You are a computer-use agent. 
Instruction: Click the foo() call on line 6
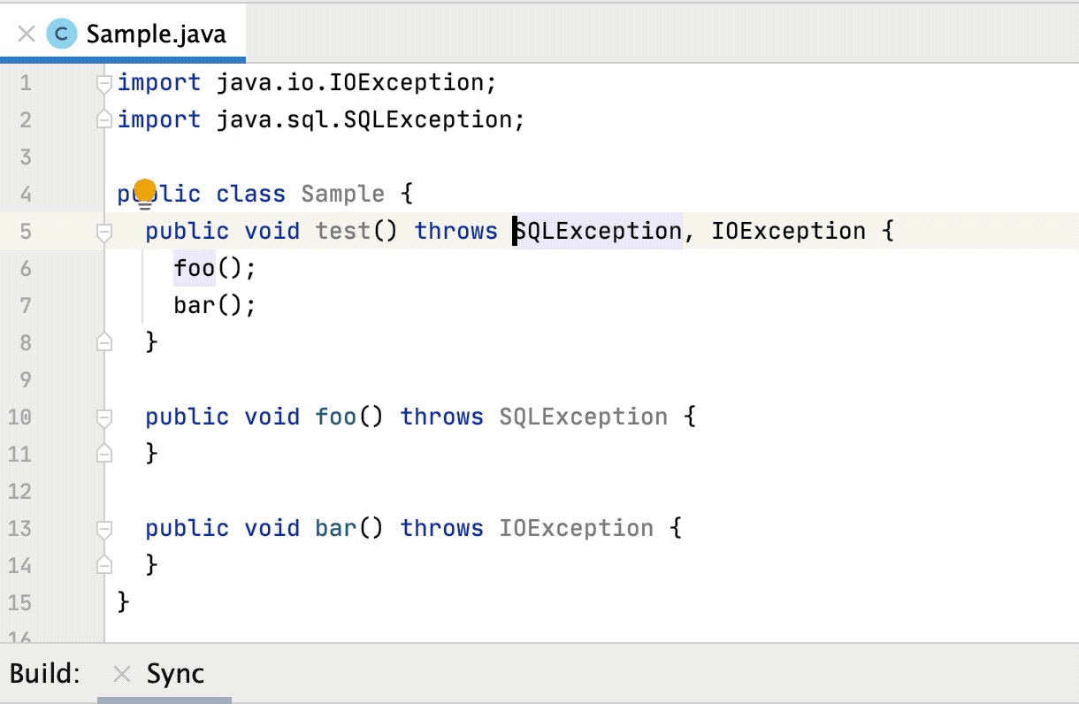(x=194, y=267)
